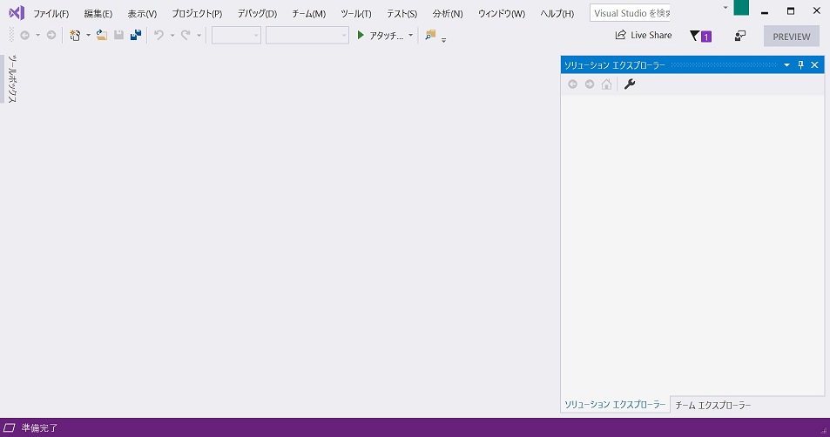Click the Solution Explorer home icon
830x437 pixels.
pos(607,84)
